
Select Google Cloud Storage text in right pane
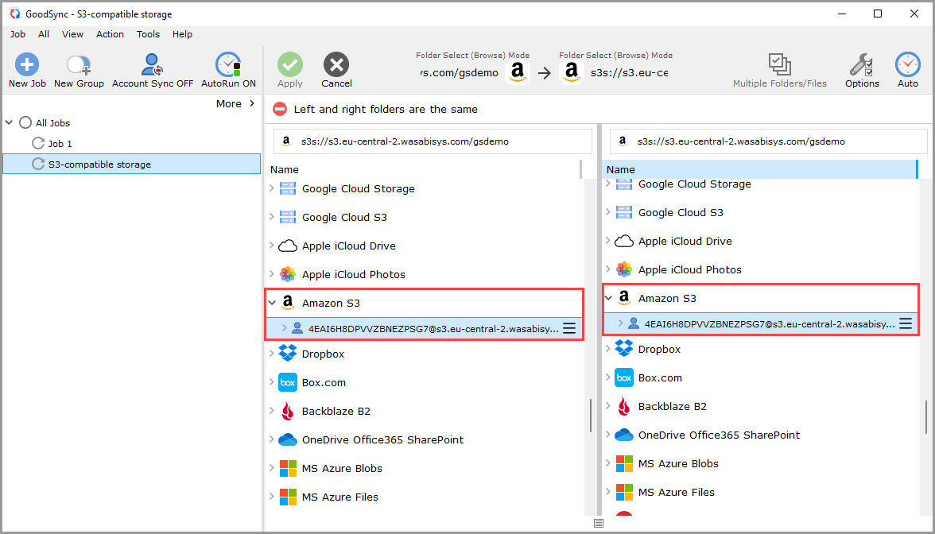point(695,184)
